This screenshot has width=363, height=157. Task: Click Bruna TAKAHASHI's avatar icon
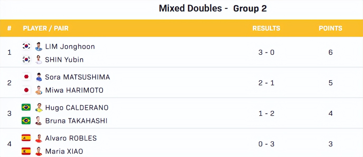[x=39, y=121]
